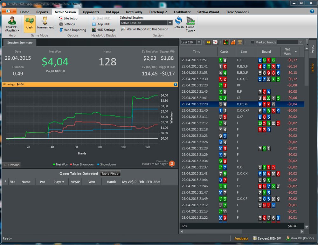318x245 pixels.
Task: Open the help icon in title ribbon corner
Action: tap(312, 11)
